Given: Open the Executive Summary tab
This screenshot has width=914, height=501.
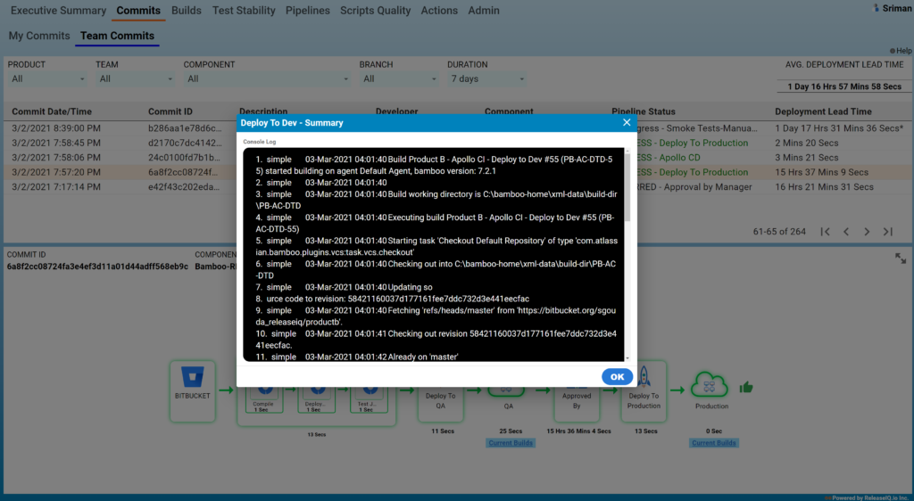Looking at the screenshot, I should [x=58, y=11].
